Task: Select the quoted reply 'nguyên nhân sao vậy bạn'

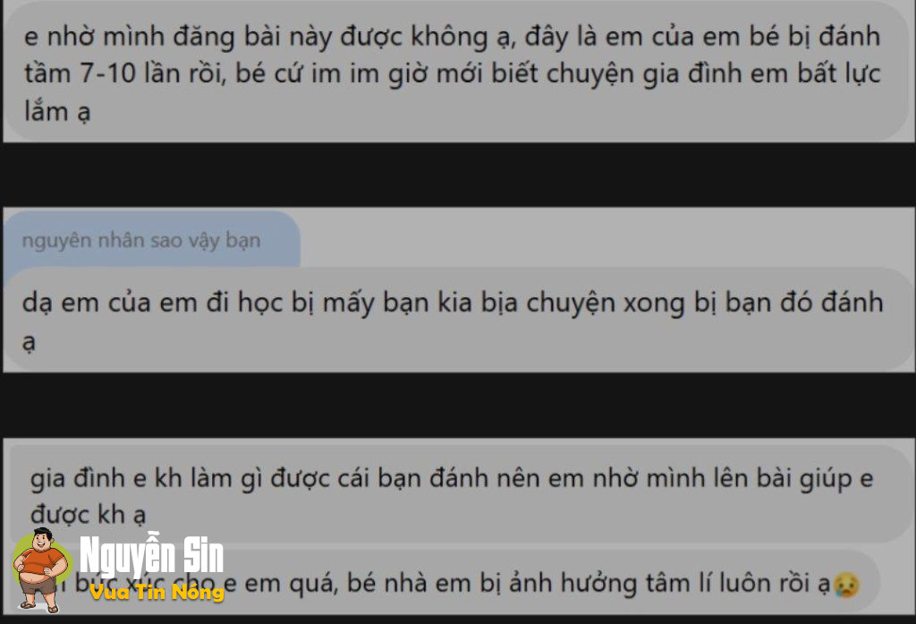Action: tap(140, 240)
